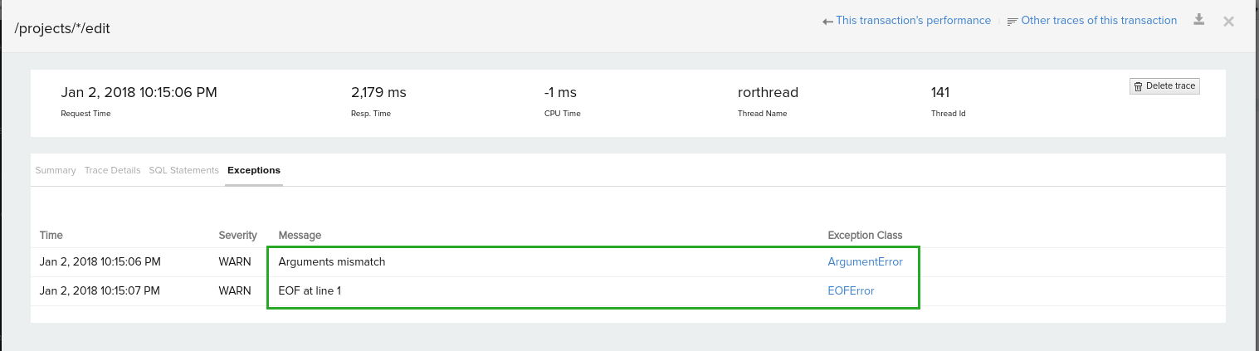Viewport: 1259px width, 351px height.
Task: Download this trace using the download icon
Action: point(1198,20)
